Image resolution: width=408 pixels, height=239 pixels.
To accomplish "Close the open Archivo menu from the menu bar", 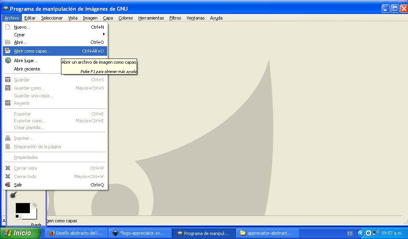I will click(x=12, y=18).
